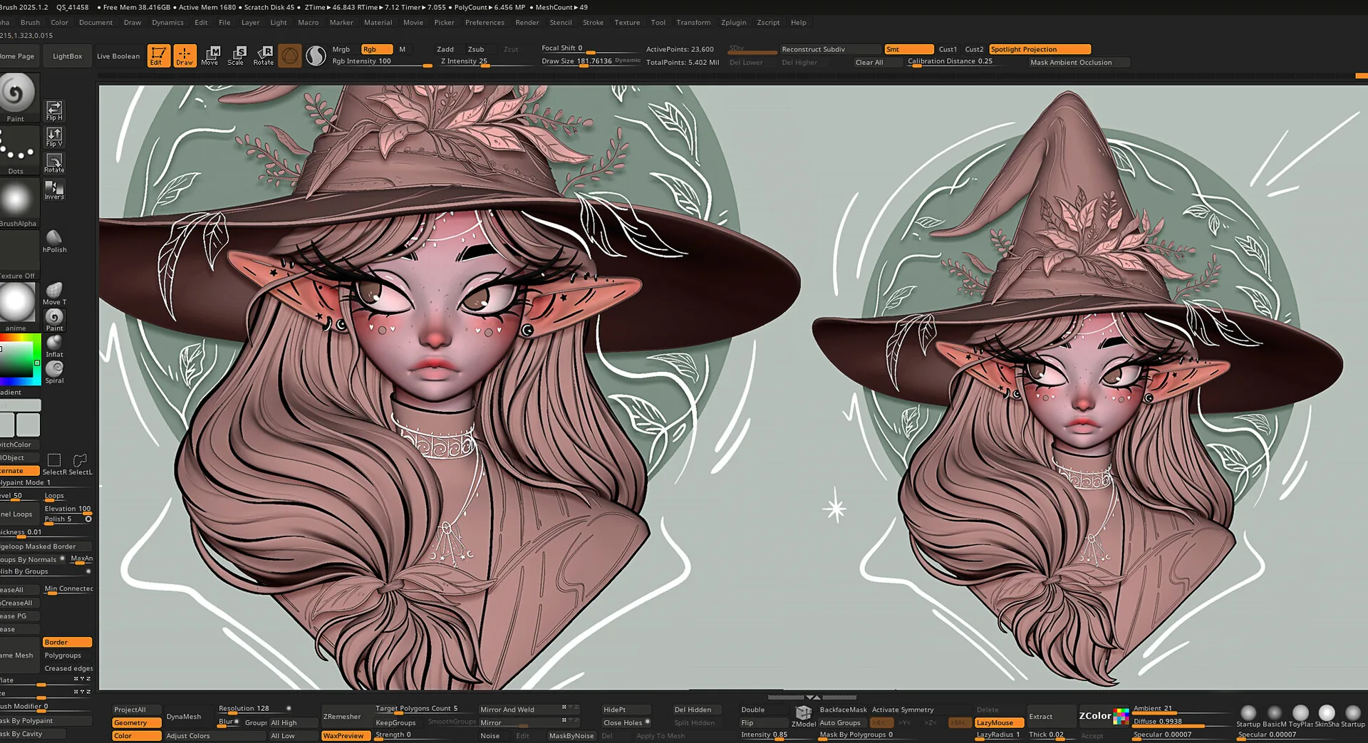The width and height of the screenshot is (1368, 743).
Task: Click the Invers alpha icon
Action: [54, 189]
